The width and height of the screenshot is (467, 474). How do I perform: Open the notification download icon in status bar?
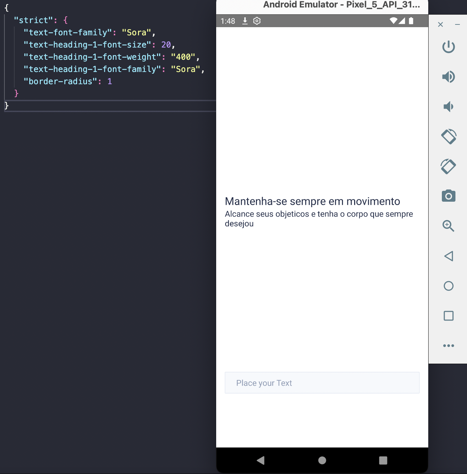pyautogui.click(x=245, y=21)
